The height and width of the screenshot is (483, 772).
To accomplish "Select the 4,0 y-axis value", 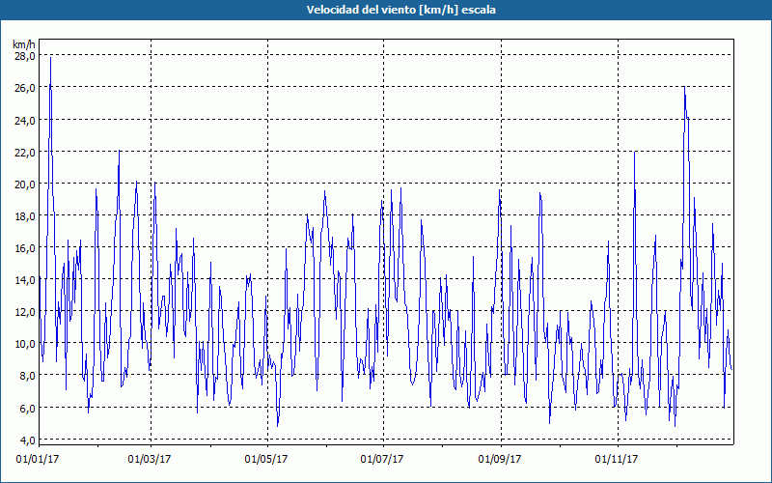I will pos(27,440).
